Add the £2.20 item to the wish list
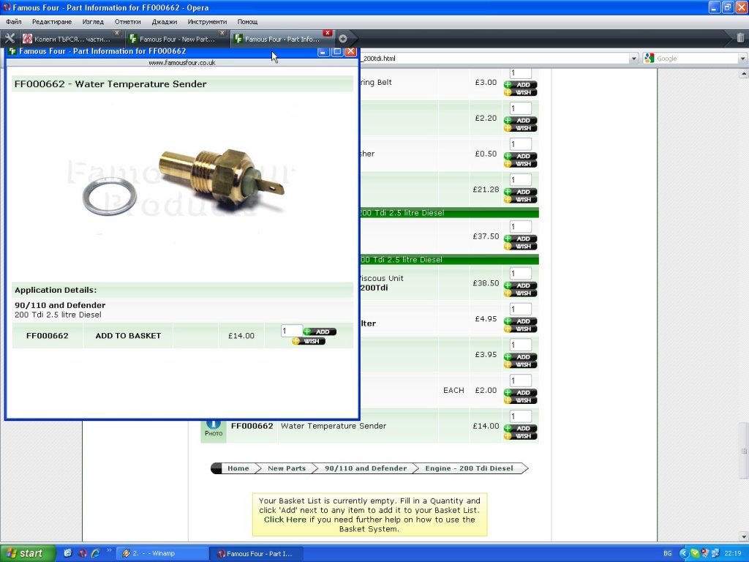 coord(521,128)
